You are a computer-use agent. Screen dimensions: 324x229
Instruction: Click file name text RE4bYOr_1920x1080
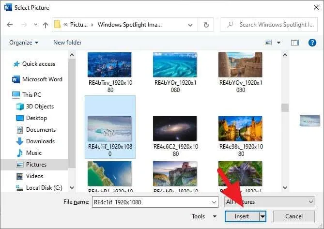tap(175, 86)
